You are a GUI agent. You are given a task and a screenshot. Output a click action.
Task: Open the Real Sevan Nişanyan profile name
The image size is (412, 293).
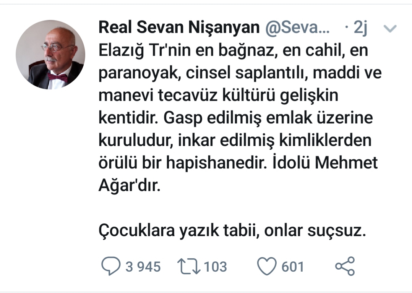[179, 28]
